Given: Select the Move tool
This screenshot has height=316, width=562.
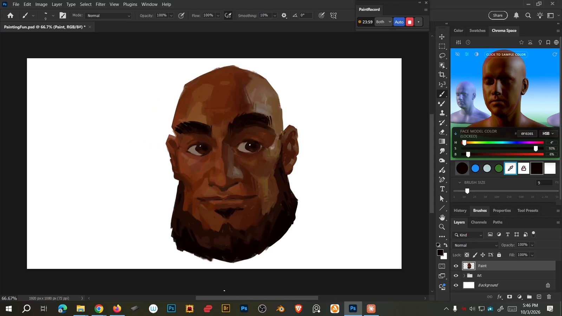Looking at the screenshot, I should click(x=442, y=37).
